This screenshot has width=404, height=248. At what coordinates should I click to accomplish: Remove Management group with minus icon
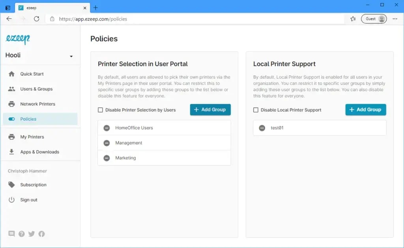point(107,143)
